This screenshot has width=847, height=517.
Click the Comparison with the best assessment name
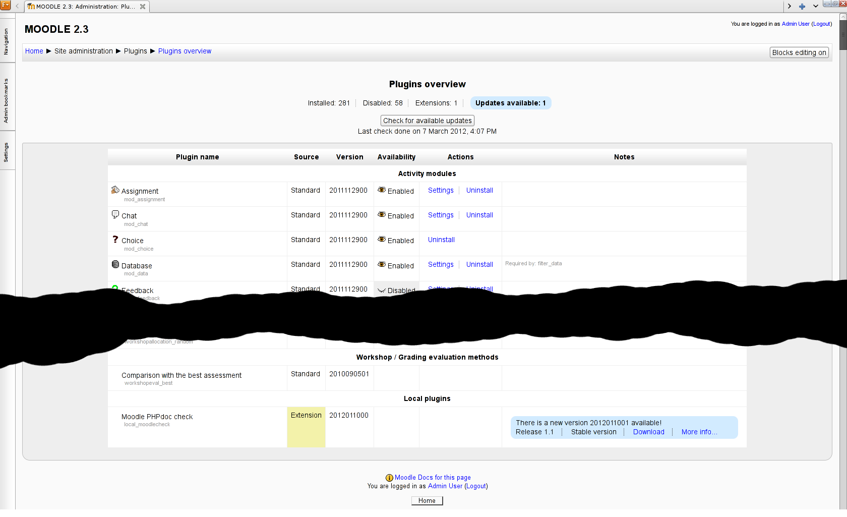(x=181, y=375)
